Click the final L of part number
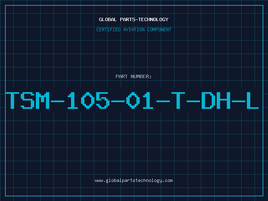This screenshot has height=201, width=268. click(253, 100)
